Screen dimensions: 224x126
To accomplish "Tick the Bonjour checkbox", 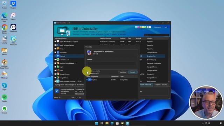I will (x=55, y=49).
